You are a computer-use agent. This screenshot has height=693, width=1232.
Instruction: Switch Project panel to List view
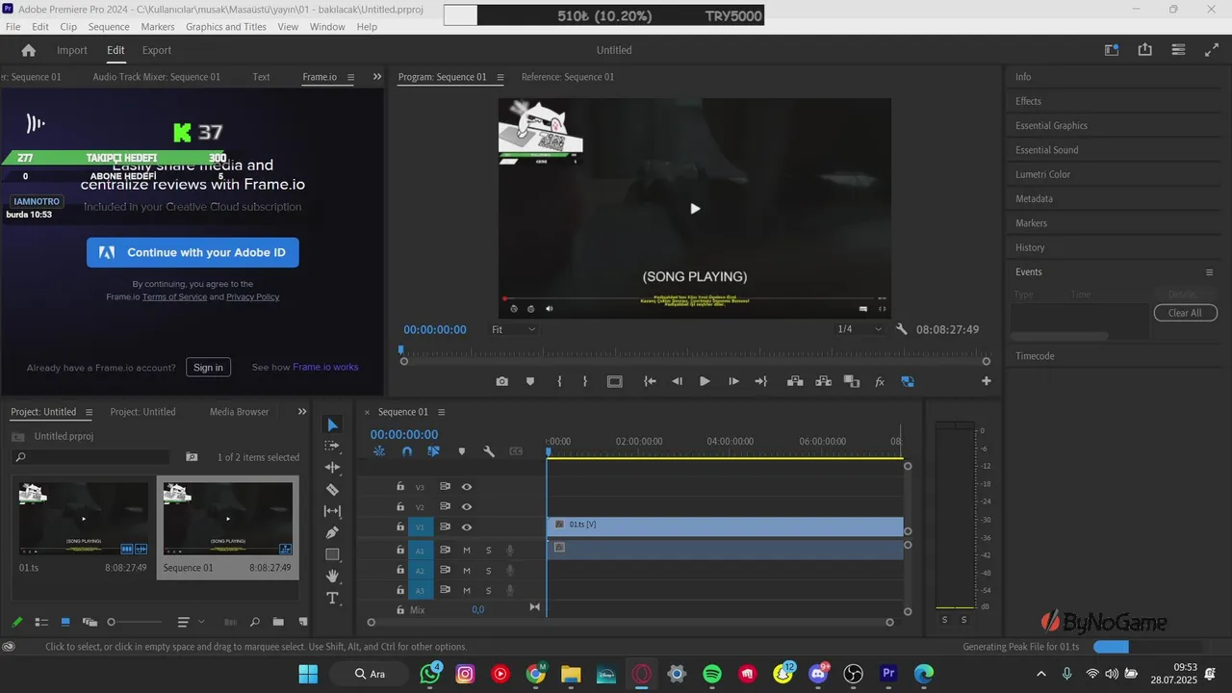pos(41,622)
